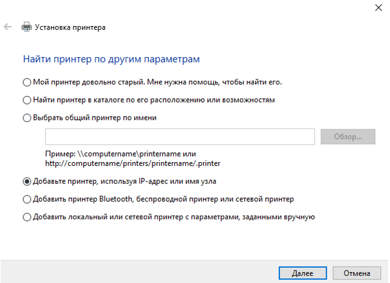Close the printer setup dialog window
The width and height of the screenshot is (390, 283).
tap(378, 8)
